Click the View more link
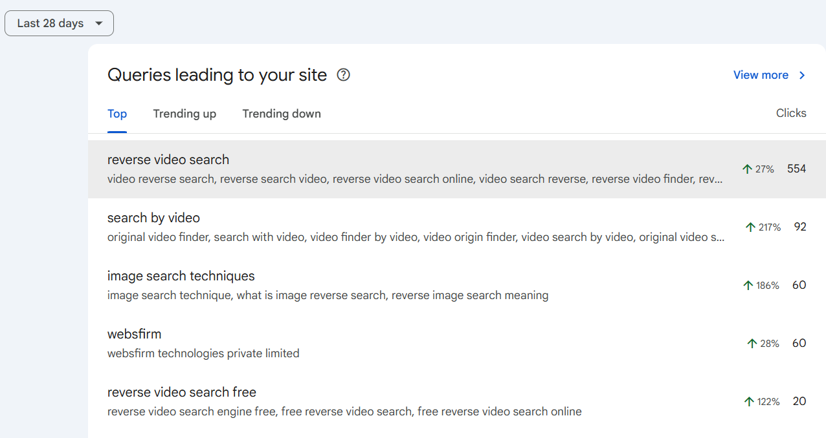This screenshot has height=438, width=826. point(761,75)
